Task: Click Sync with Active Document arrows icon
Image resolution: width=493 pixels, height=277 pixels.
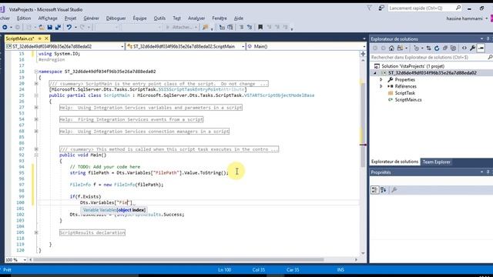Action: pyautogui.click(x=428, y=48)
